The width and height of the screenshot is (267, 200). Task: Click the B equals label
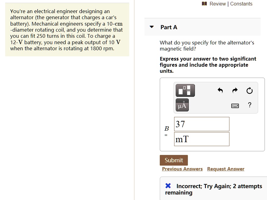click(x=166, y=131)
